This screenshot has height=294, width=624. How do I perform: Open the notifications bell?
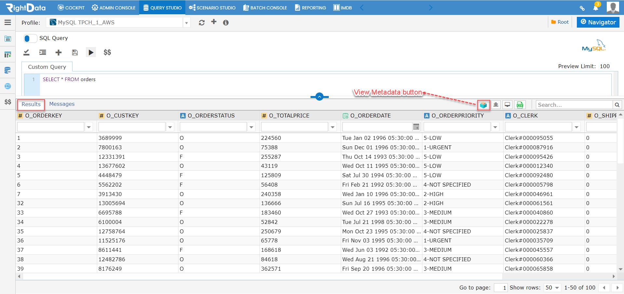[596, 7]
